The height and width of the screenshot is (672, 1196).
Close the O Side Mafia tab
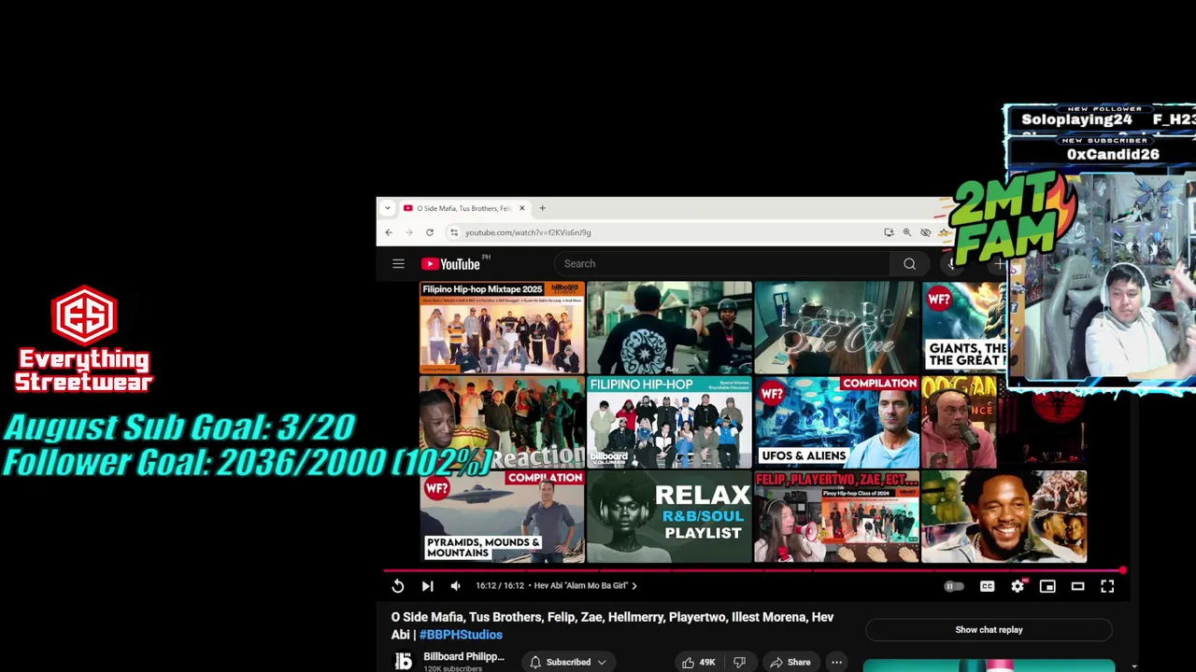(x=522, y=208)
